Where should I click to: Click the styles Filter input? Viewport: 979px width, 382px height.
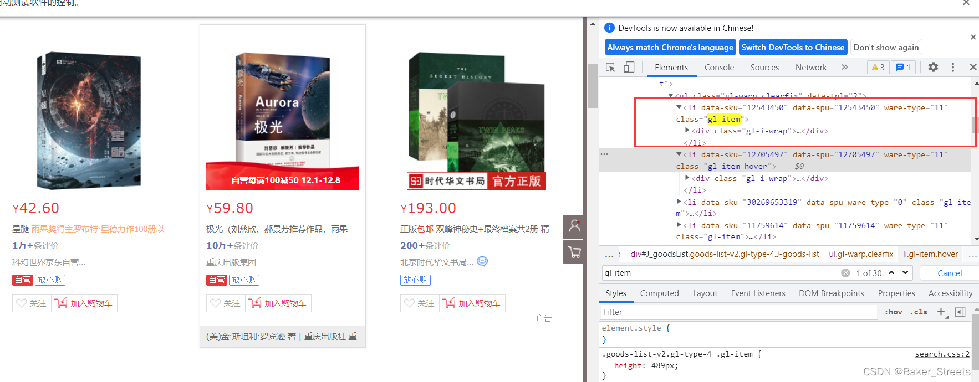pyautogui.click(x=738, y=312)
